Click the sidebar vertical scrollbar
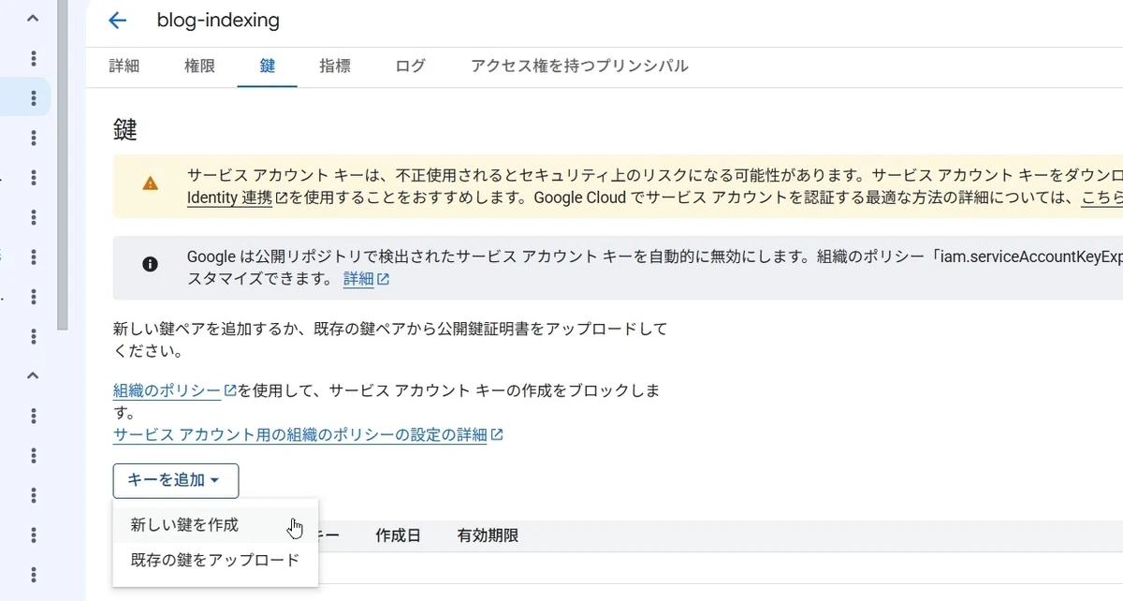The height and width of the screenshot is (601, 1123). tap(63, 165)
